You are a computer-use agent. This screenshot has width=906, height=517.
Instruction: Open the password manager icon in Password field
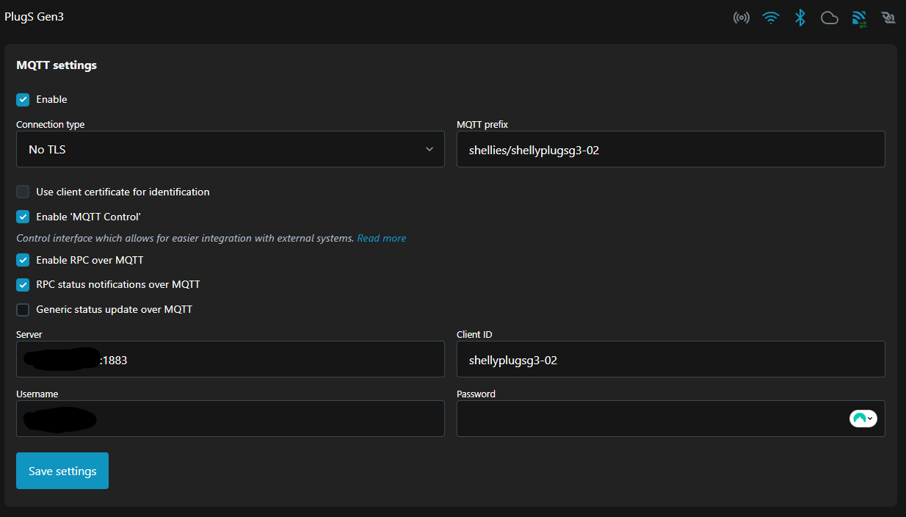(863, 419)
